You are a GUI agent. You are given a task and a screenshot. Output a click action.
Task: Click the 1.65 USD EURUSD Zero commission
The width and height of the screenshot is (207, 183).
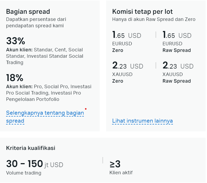pyautogui.click(x=127, y=35)
